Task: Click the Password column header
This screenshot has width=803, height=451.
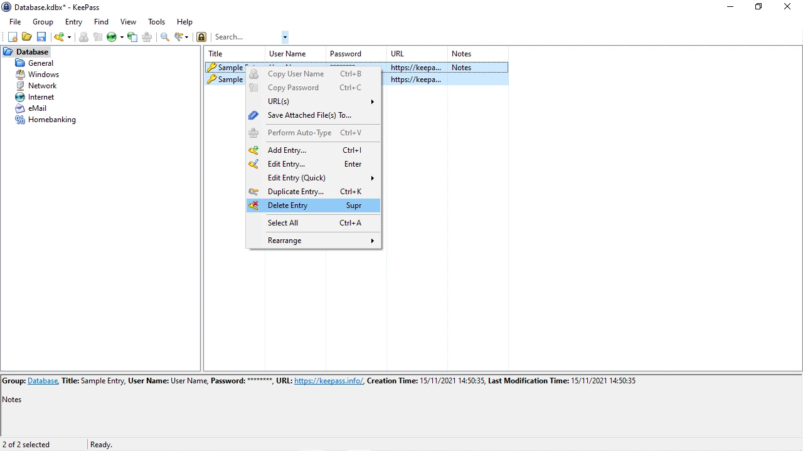Action: 356,54
